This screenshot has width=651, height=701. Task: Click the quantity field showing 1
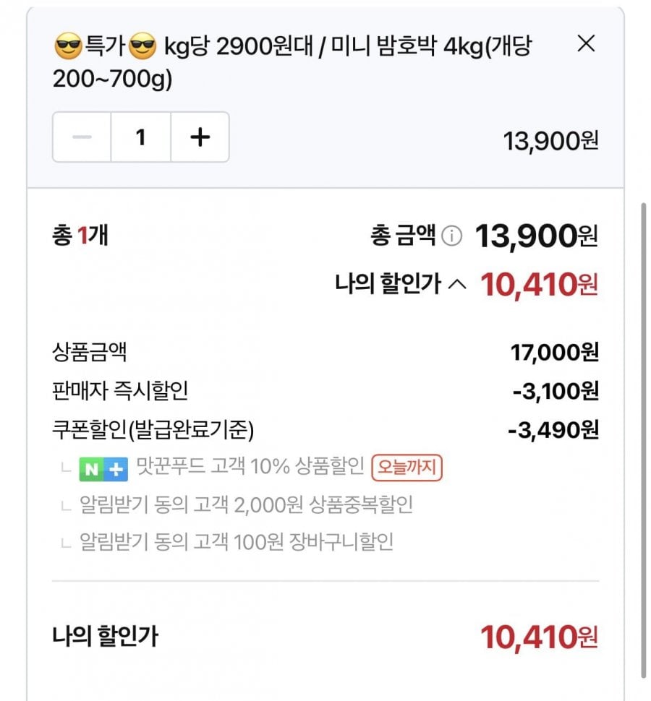141,137
